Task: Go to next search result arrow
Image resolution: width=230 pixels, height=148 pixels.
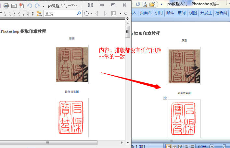Action: point(105,14)
